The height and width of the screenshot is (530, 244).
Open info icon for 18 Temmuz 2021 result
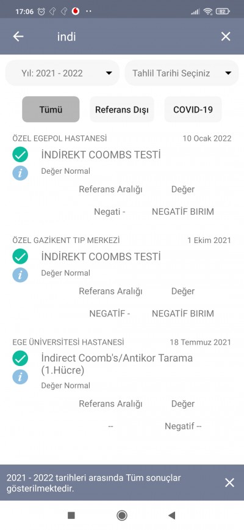point(20,376)
